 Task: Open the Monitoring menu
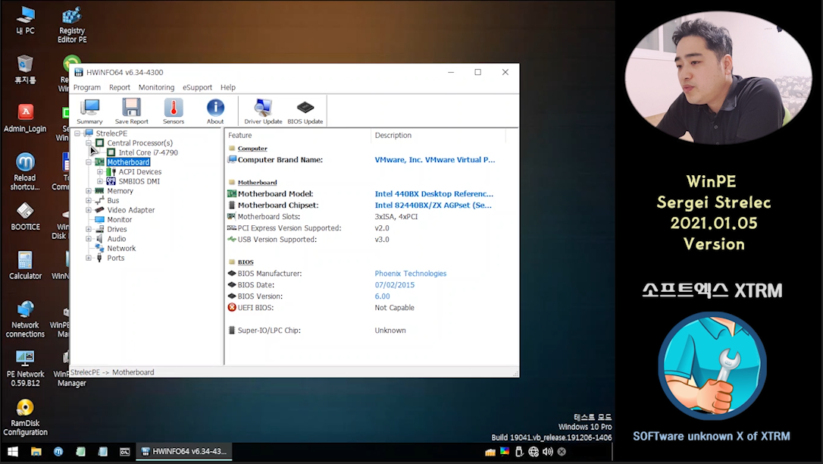click(x=156, y=88)
